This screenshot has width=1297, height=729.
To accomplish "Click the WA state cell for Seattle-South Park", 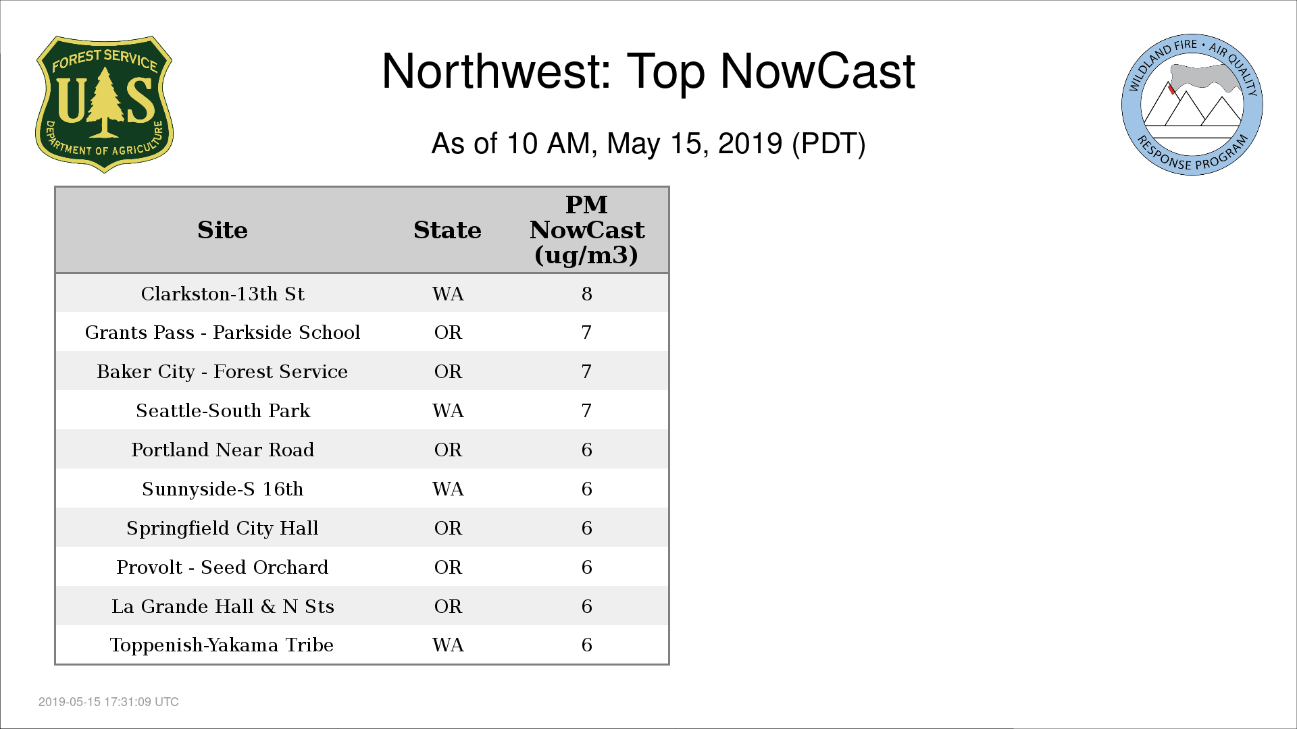I will 448,411.
